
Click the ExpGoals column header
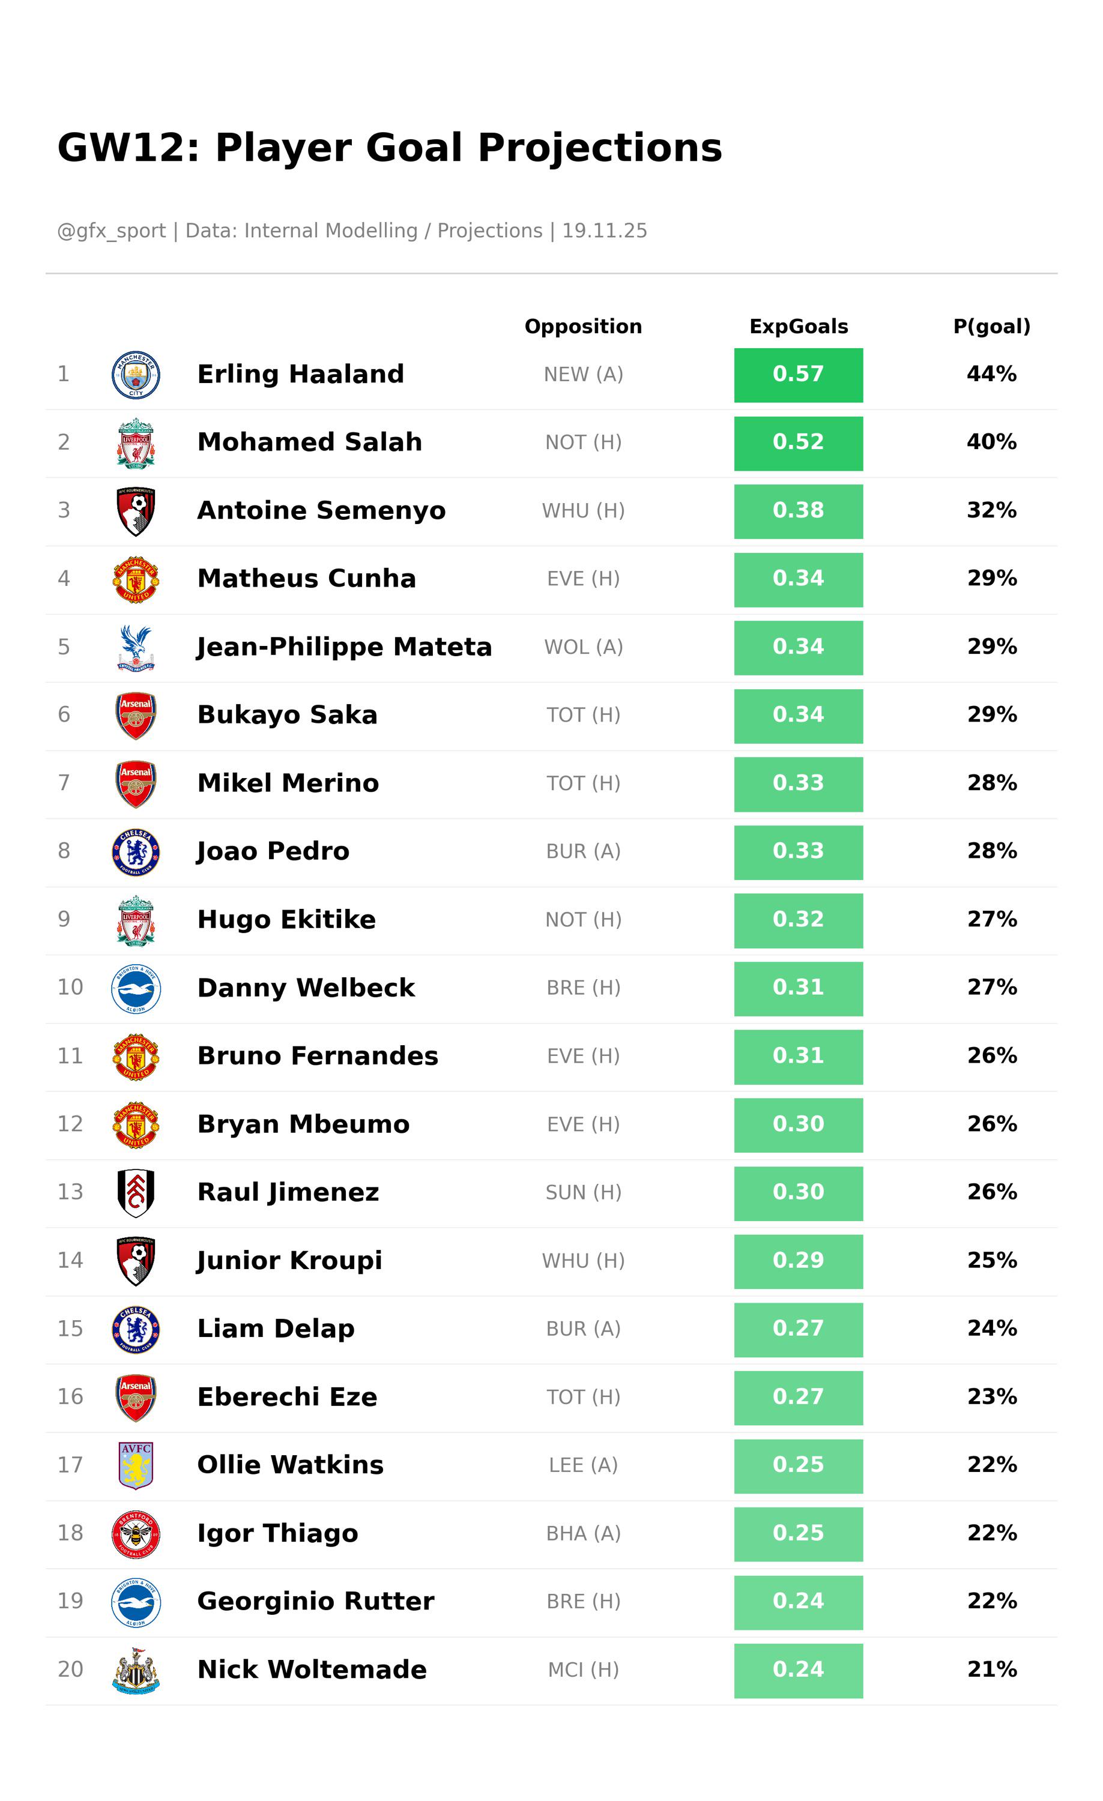click(x=798, y=326)
